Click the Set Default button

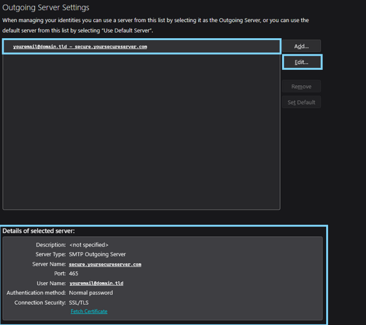pos(301,102)
